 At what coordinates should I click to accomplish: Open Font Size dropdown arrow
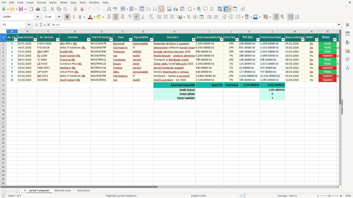tap(59, 17)
